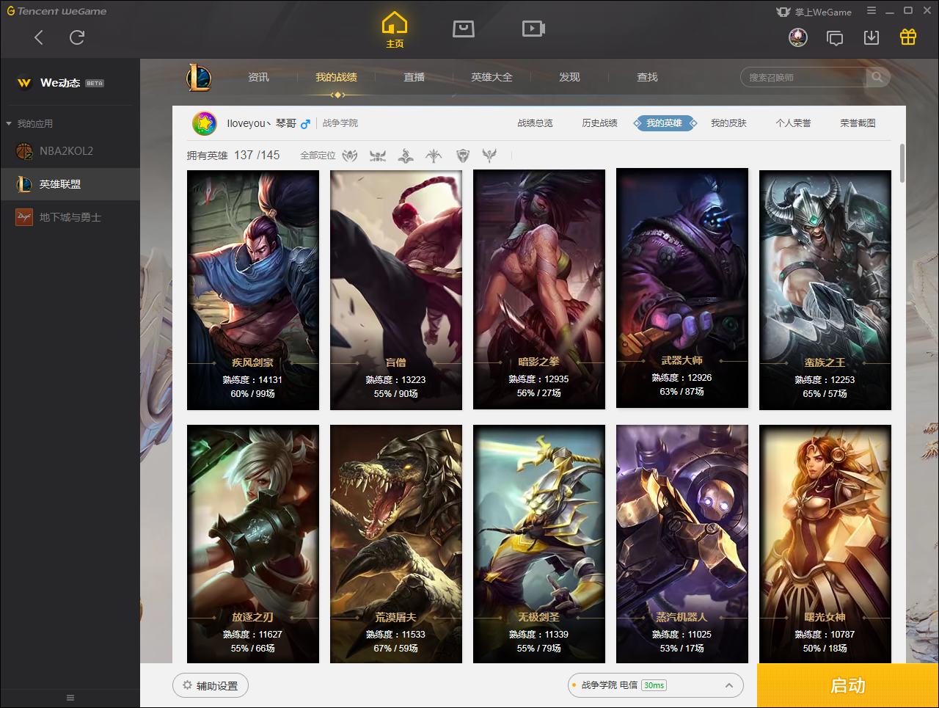Viewport: 939px width, 708px height.
Task: Open the 盲僧 champion card
Action: point(396,290)
